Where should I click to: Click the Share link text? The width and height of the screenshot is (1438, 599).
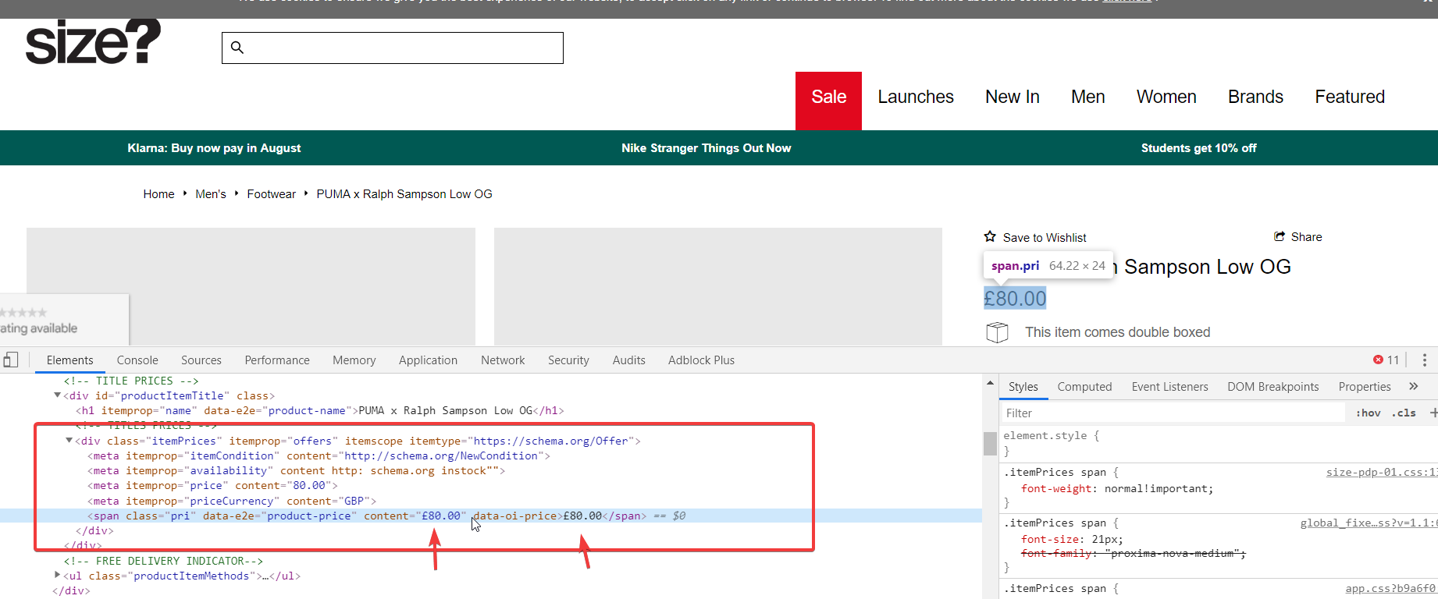[1306, 236]
